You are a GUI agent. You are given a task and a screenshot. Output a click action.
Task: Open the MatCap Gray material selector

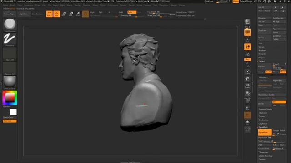10,82
